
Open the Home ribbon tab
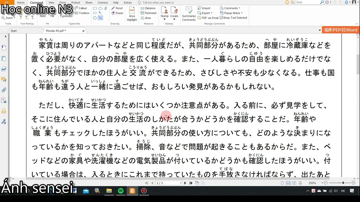(x=21, y=3)
